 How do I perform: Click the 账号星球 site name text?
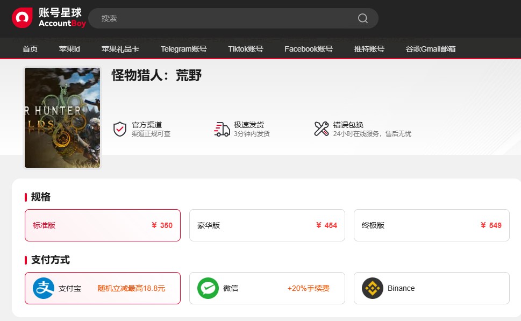60,12
